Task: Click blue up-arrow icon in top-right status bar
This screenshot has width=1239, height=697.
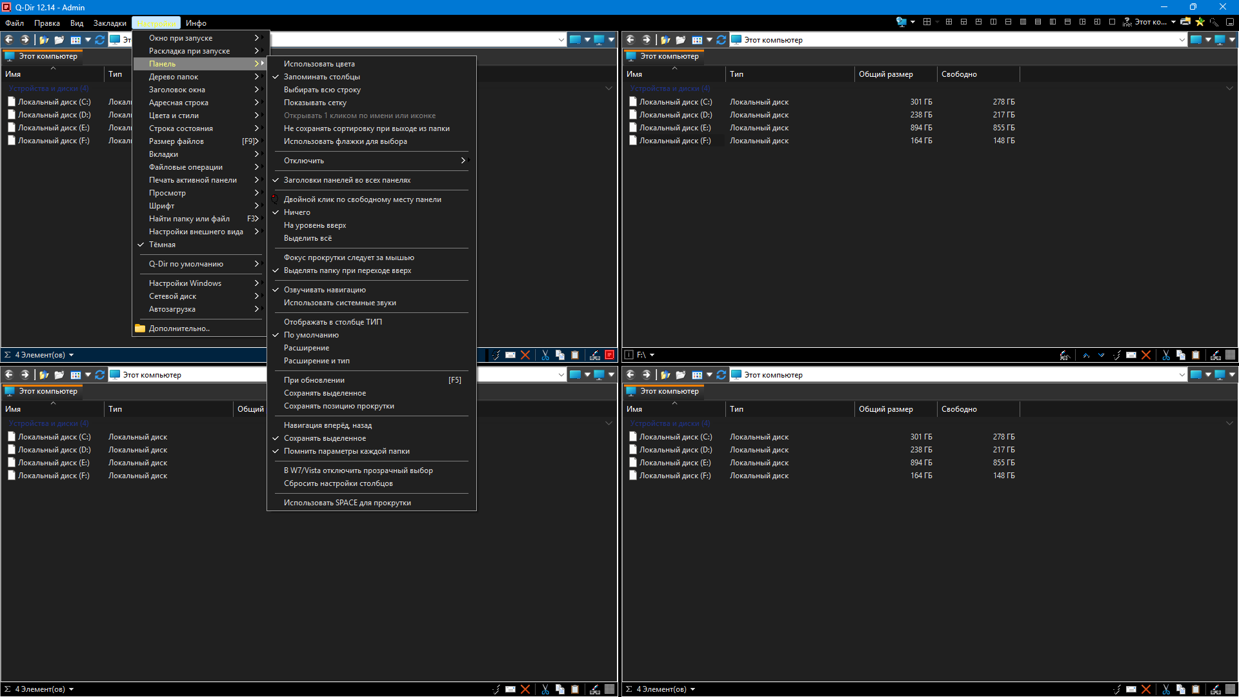Action: 1086,355
